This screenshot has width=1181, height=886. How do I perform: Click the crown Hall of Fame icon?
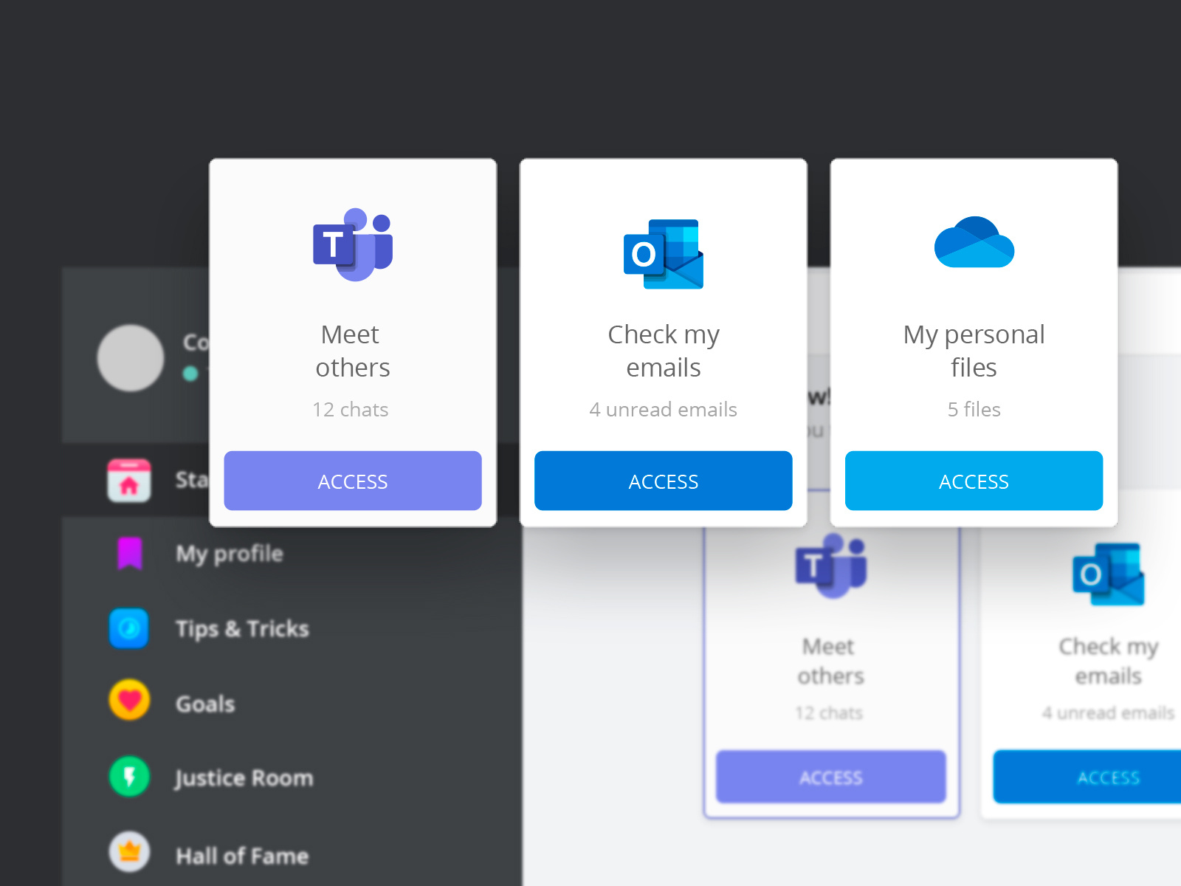[130, 852]
